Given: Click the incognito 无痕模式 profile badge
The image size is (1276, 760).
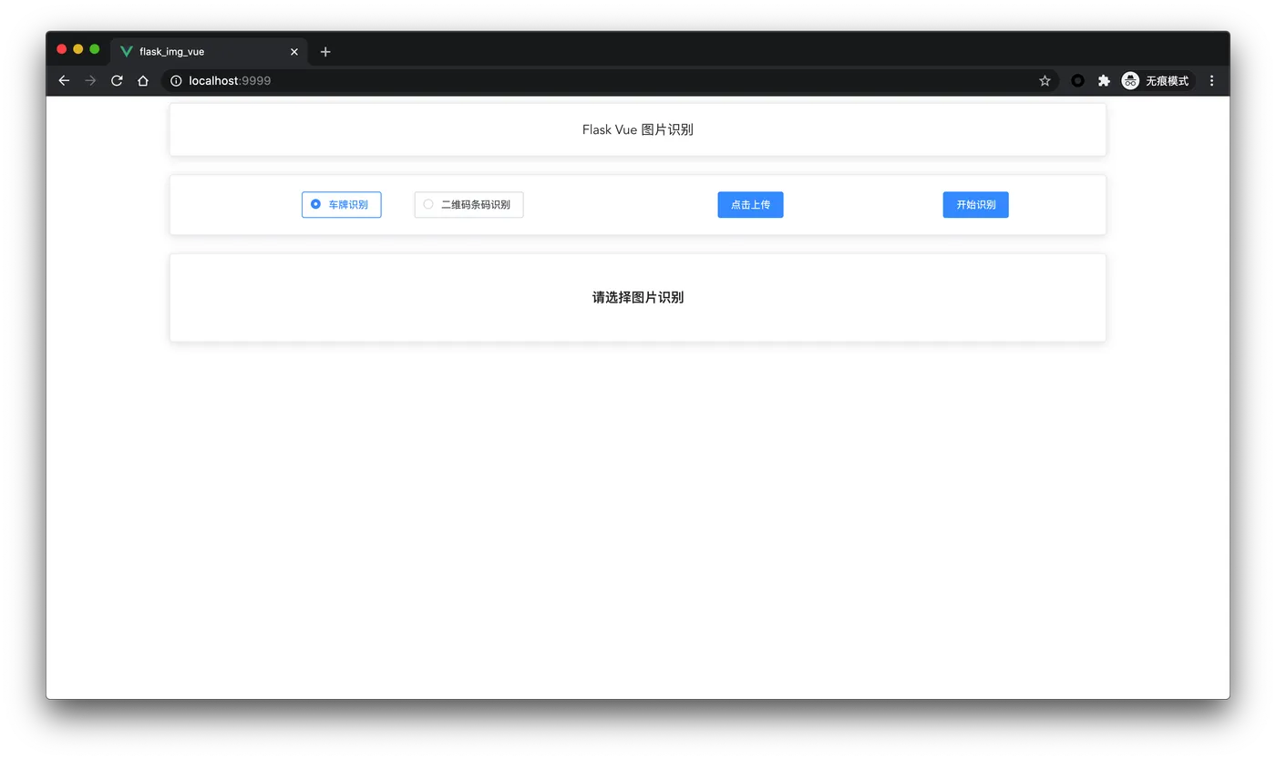Looking at the screenshot, I should (x=1157, y=81).
